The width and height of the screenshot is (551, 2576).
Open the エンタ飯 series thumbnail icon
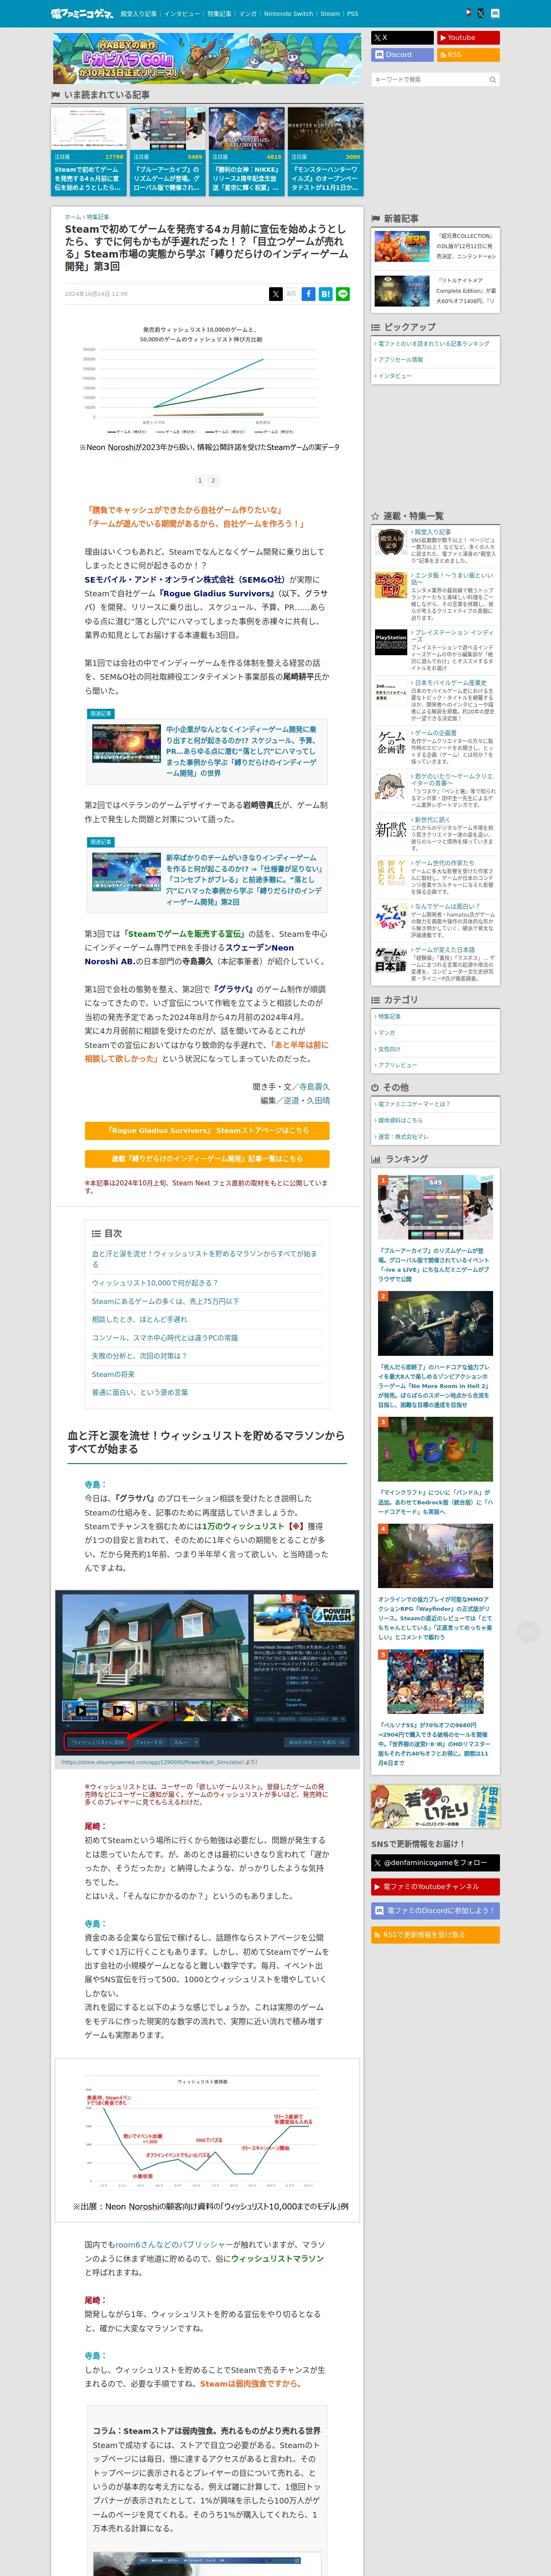390,585
